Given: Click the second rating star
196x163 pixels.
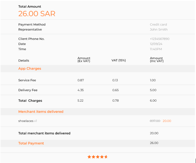Looking at the screenshot, I should [93, 156].
